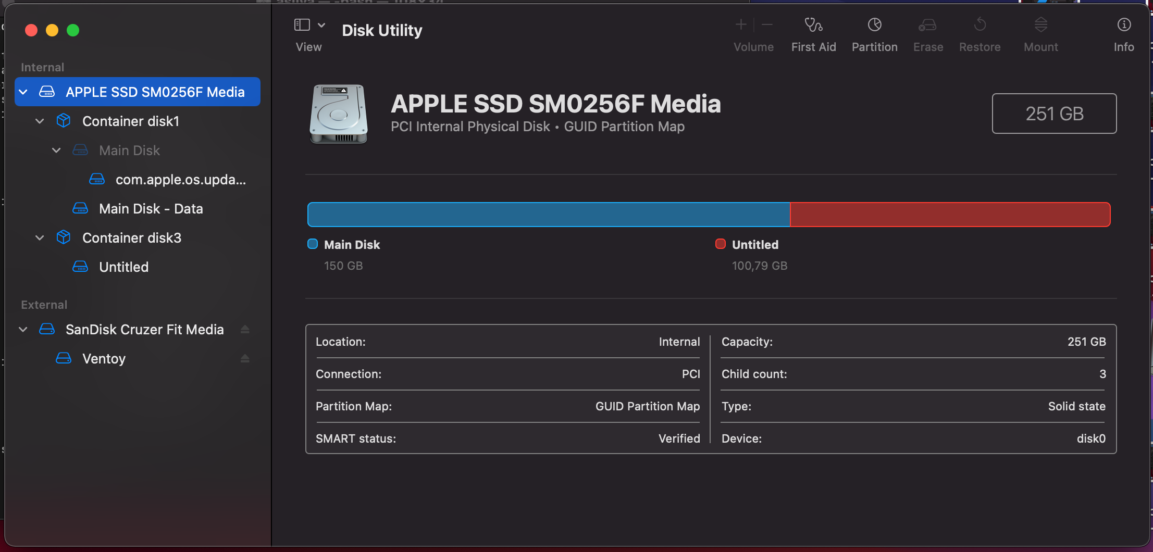Click the com.apple.os.upda... disk icon
Viewport: 1153px width, 552px height.
(97, 179)
